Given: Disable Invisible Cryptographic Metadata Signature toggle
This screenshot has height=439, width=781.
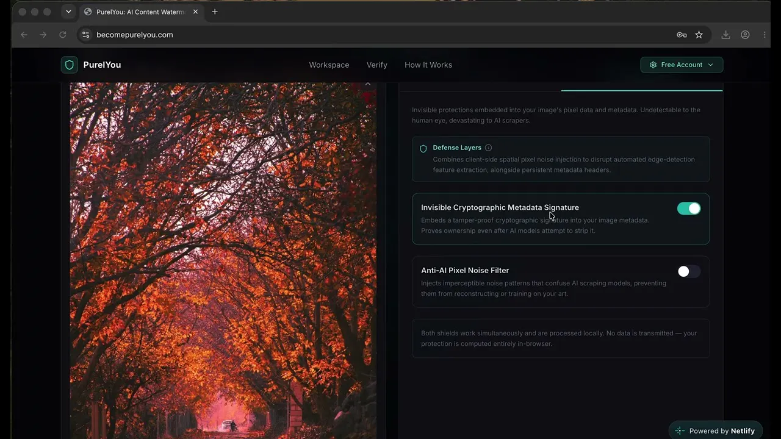Looking at the screenshot, I should pyautogui.click(x=689, y=209).
